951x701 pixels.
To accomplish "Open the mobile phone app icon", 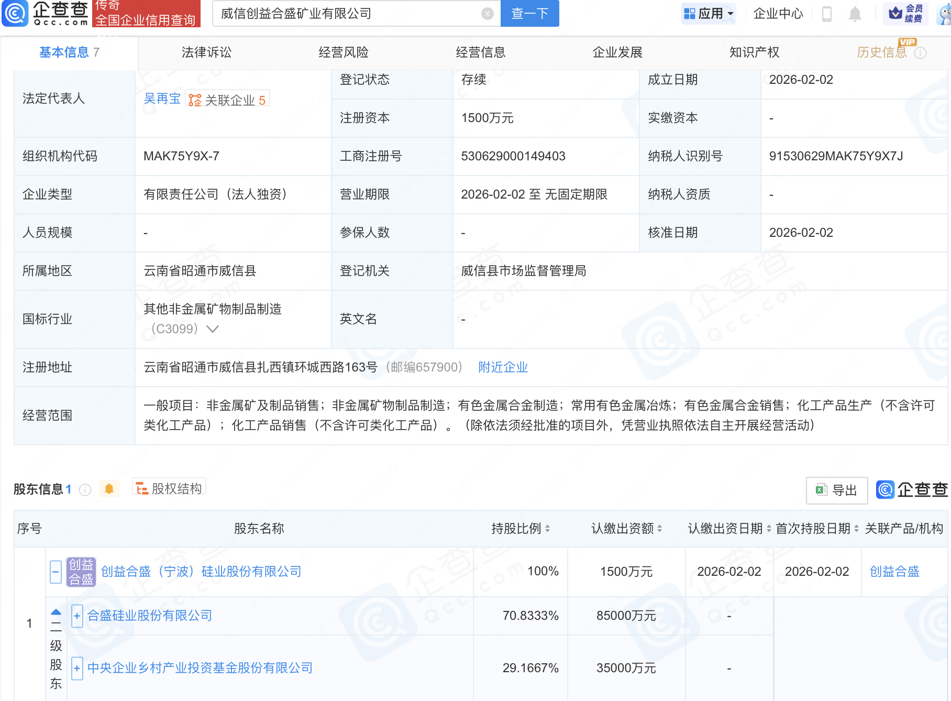I will [x=827, y=14].
